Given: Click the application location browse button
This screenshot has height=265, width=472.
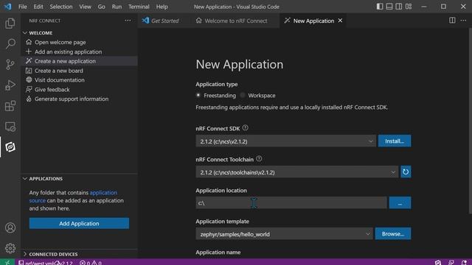Looking at the screenshot, I should tap(400, 203).
